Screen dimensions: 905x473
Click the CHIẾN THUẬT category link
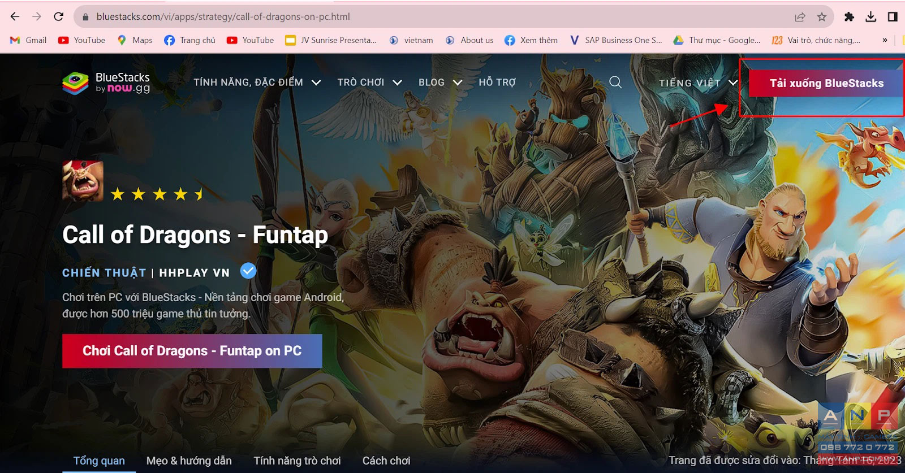[x=104, y=273]
